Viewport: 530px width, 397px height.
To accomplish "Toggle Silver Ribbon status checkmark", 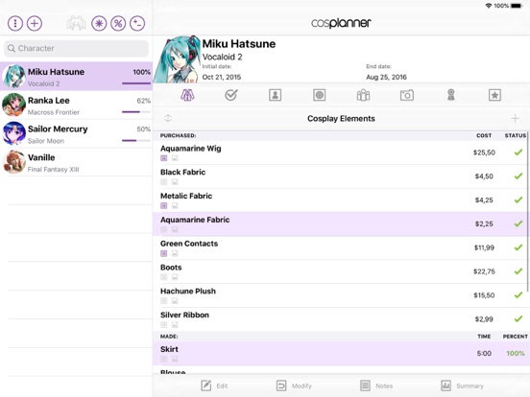I will pyautogui.click(x=518, y=318).
